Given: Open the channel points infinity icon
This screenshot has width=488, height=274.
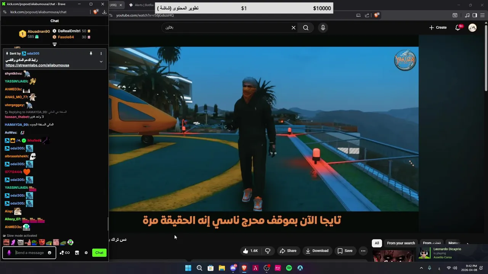Looking at the screenshot, I should coord(65,253).
